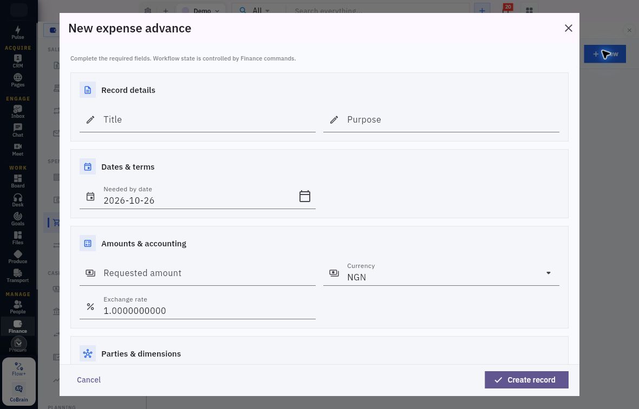Viewport: 639px width, 409px height.
Task: Open the Goals module
Action: (x=17, y=219)
